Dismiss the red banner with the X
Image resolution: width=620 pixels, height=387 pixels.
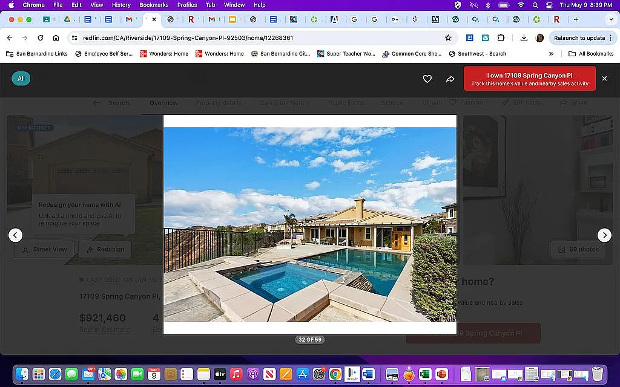(604, 79)
